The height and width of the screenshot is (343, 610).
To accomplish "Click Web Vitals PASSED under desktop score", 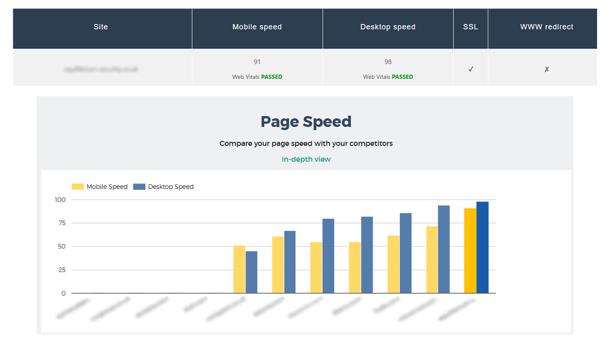I will point(387,77).
